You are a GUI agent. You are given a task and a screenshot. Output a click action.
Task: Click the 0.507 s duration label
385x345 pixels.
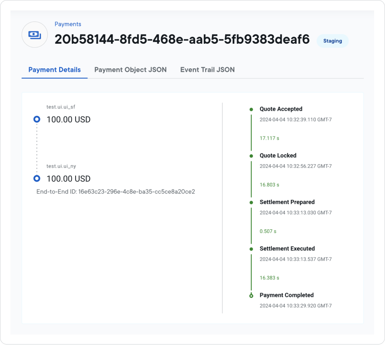(266, 231)
